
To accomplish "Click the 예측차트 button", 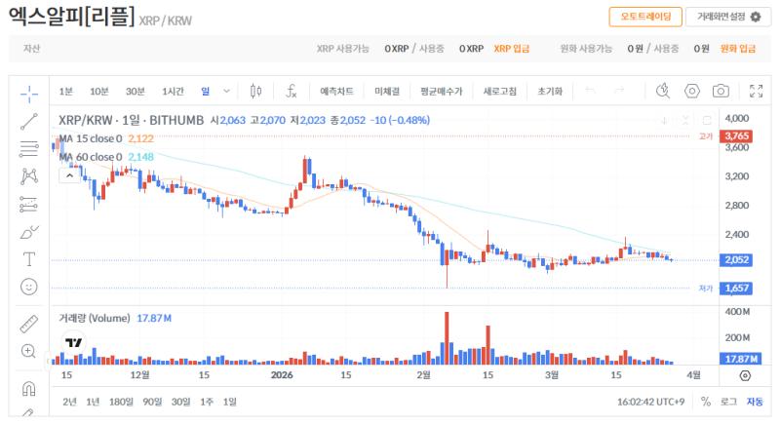I will tap(336, 92).
